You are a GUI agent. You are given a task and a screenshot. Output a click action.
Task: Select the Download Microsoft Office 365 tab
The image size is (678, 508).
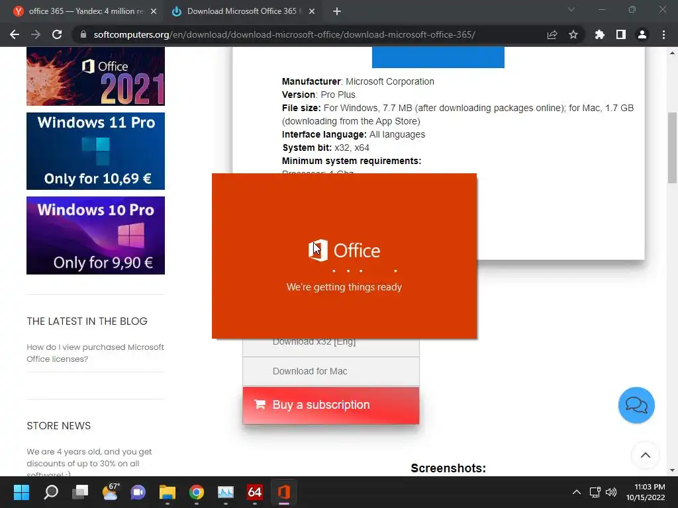[x=242, y=11]
